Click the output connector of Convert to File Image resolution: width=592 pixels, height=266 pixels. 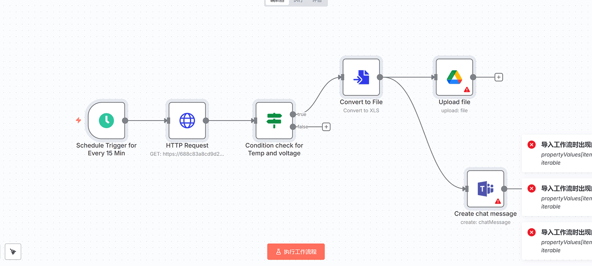tap(380, 77)
